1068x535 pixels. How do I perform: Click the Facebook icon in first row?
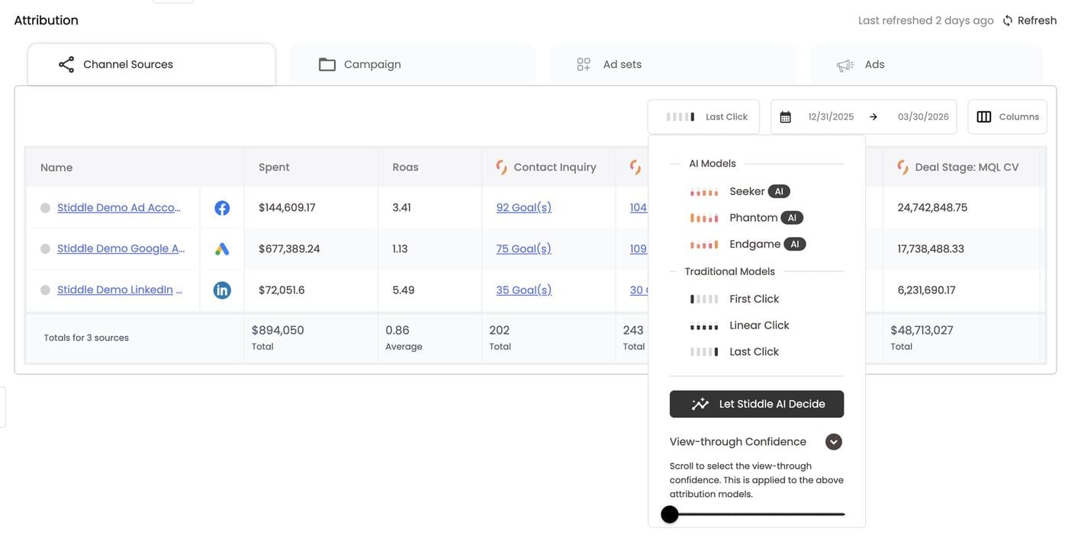click(x=222, y=208)
